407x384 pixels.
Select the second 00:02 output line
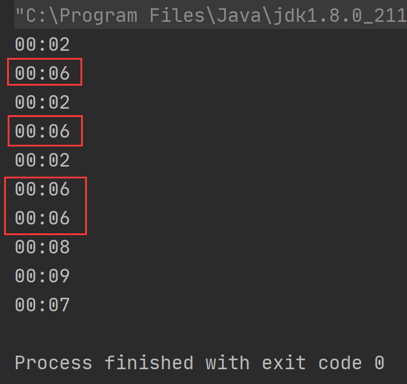point(43,102)
